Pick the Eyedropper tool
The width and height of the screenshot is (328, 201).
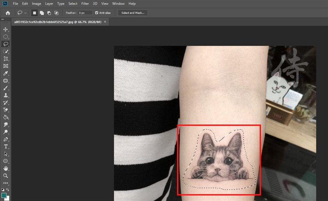coord(6,74)
